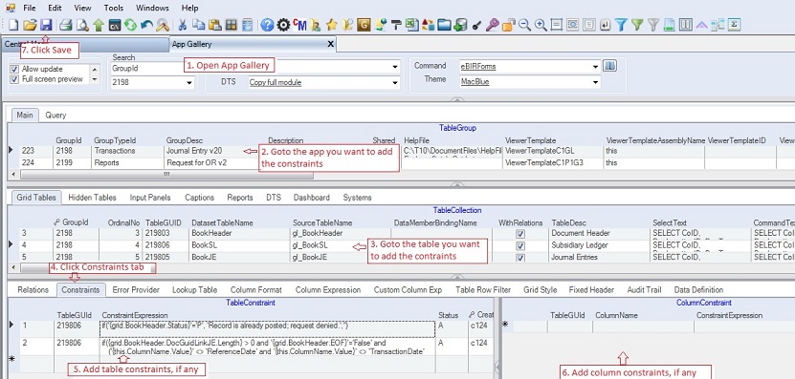Switch to the Query tab
This screenshot has width=795, height=379.
click(55, 115)
